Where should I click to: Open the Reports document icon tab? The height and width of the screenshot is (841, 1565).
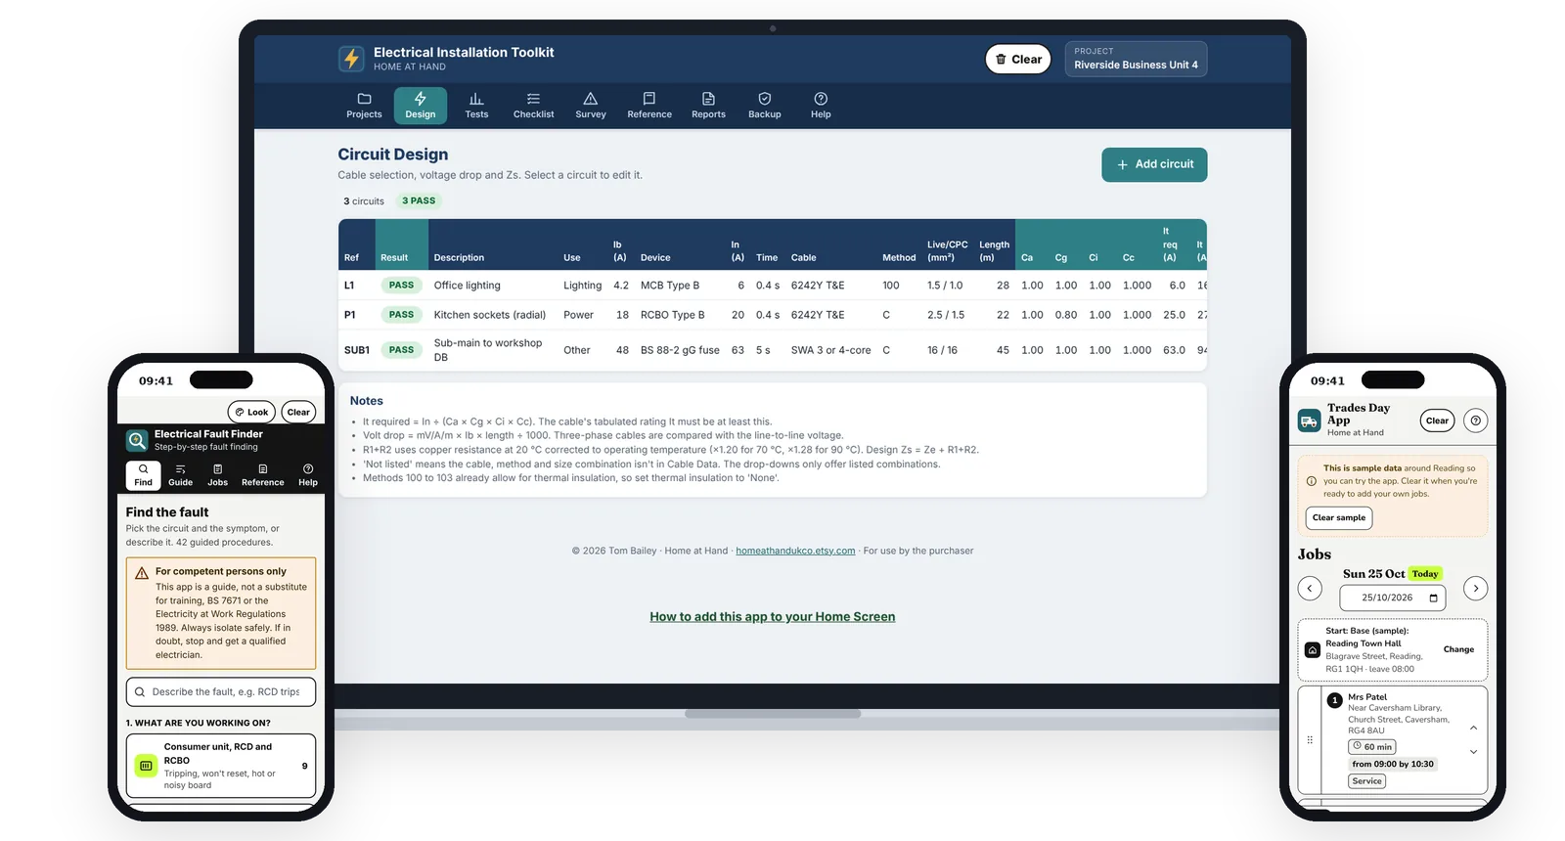(708, 106)
